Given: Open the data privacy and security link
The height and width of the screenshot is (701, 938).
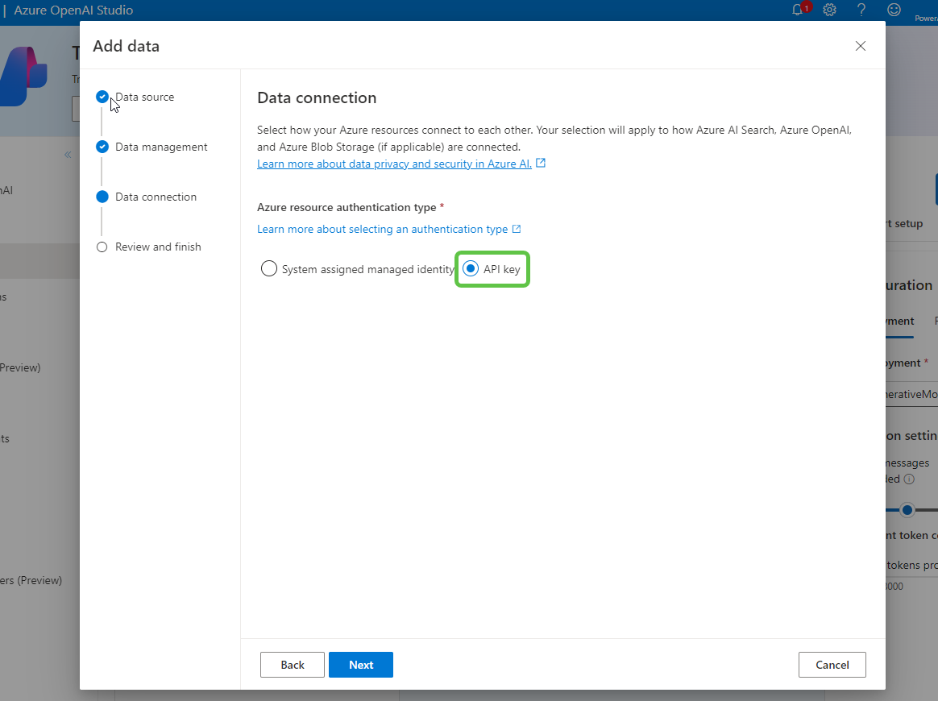Looking at the screenshot, I should (x=395, y=164).
